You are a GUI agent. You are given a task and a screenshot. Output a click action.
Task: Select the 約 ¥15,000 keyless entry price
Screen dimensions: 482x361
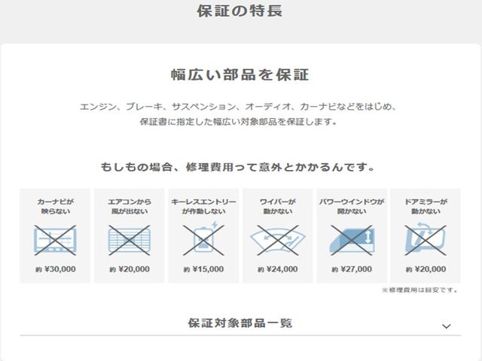[x=203, y=269]
